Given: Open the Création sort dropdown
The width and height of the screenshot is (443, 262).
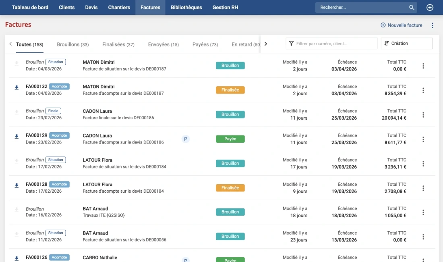Looking at the screenshot, I should coord(406,44).
